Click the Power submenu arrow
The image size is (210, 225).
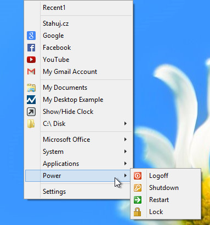pos(126,176)
